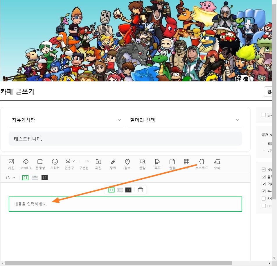Select dark code theme beside font size 13
The image size is (277, 266).
coord(44,178)
